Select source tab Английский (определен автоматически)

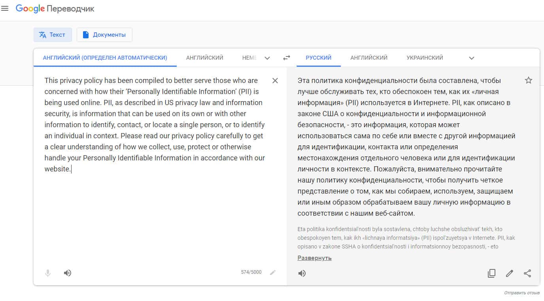point(105,58)
